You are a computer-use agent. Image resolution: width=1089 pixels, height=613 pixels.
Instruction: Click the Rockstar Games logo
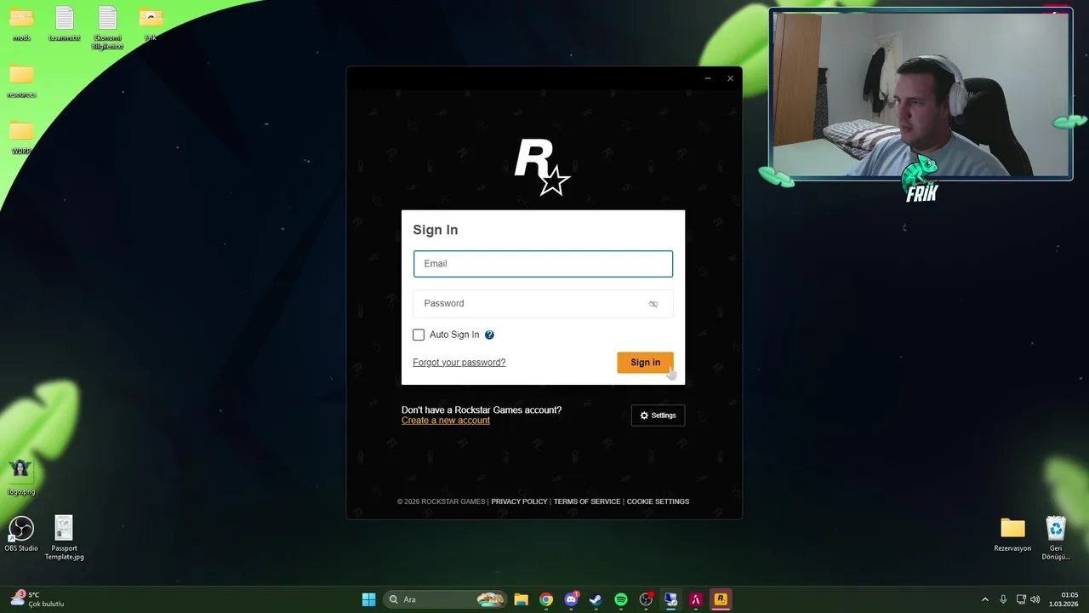pos(543,167)
